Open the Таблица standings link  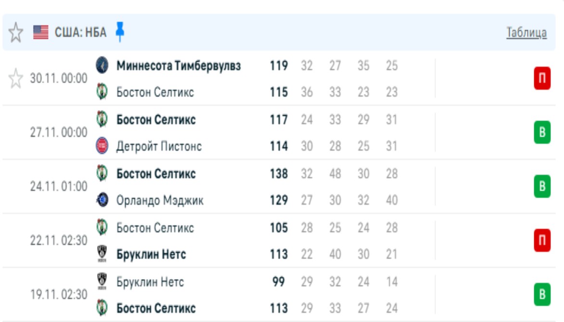(x=526, y=33)
